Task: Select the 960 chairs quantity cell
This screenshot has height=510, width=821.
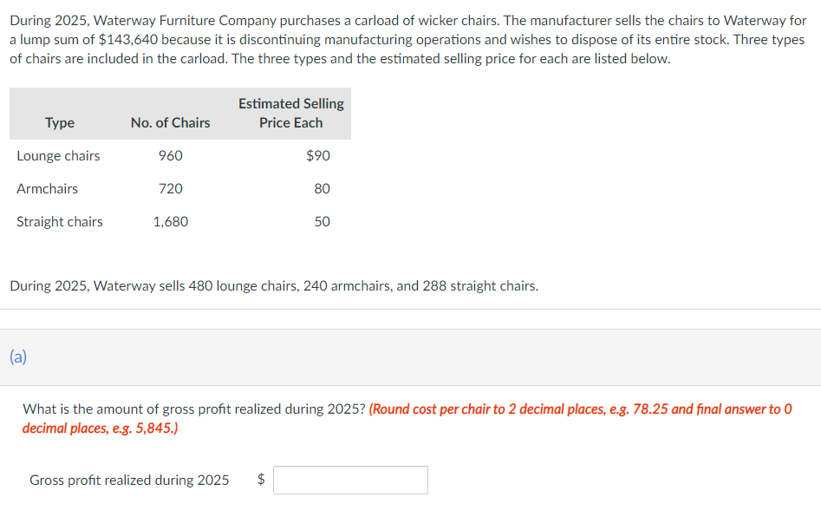Action: tap(171, 155)
